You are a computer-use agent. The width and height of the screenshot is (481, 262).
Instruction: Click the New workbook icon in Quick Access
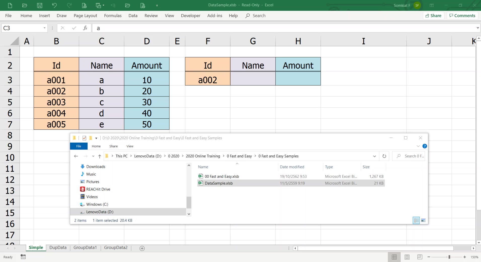click(10, 5)
